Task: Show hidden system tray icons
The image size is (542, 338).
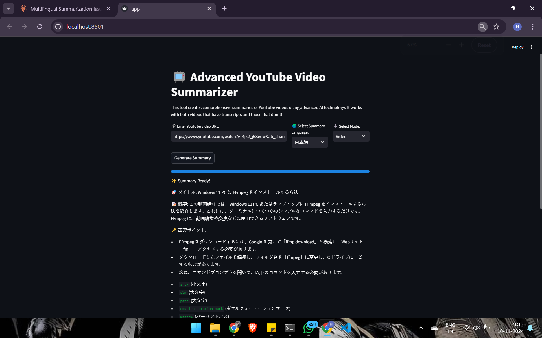Action: [x=421, y=328]
